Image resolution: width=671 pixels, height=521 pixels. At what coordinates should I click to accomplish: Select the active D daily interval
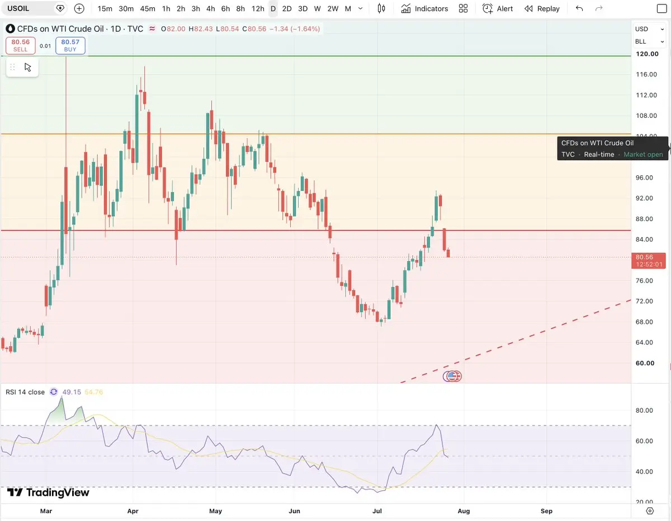coord(273,8)
